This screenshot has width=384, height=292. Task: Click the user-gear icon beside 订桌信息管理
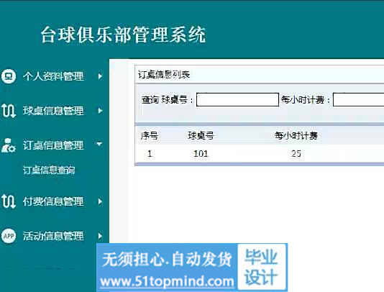(x=9, y=145)
